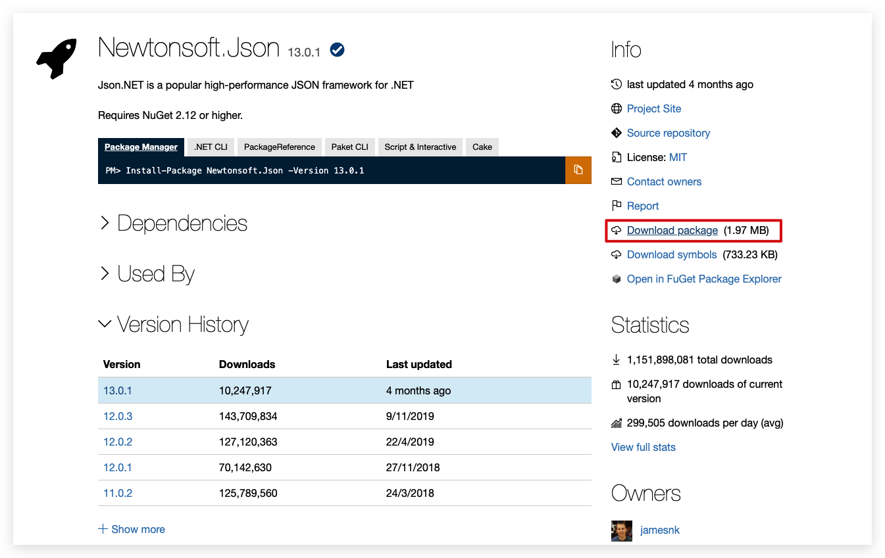This screenshot has width=885, height=558.
Task: Click the cloud icon beside Download package
Action: [617, 230]
